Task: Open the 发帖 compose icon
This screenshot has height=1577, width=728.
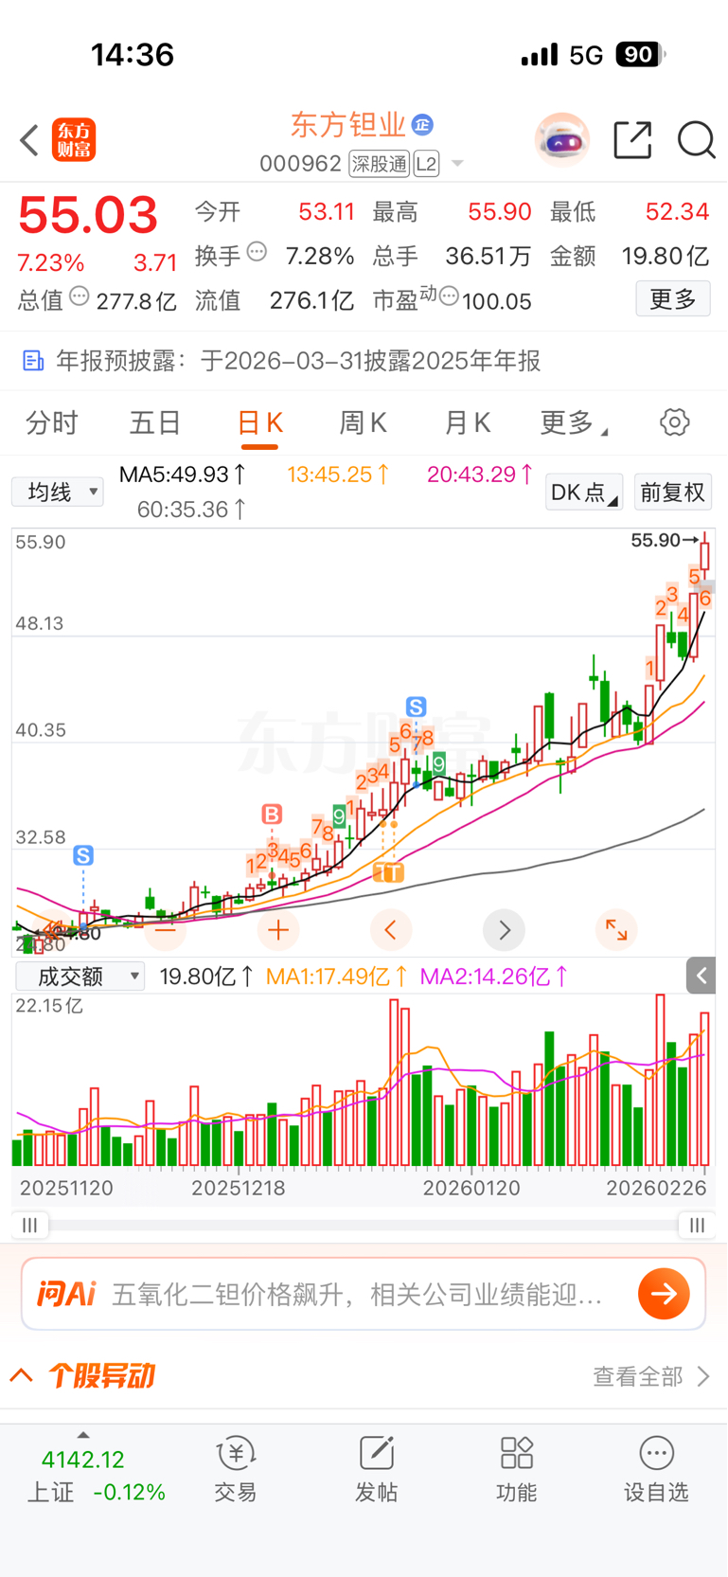Action: click(376, 1453)
